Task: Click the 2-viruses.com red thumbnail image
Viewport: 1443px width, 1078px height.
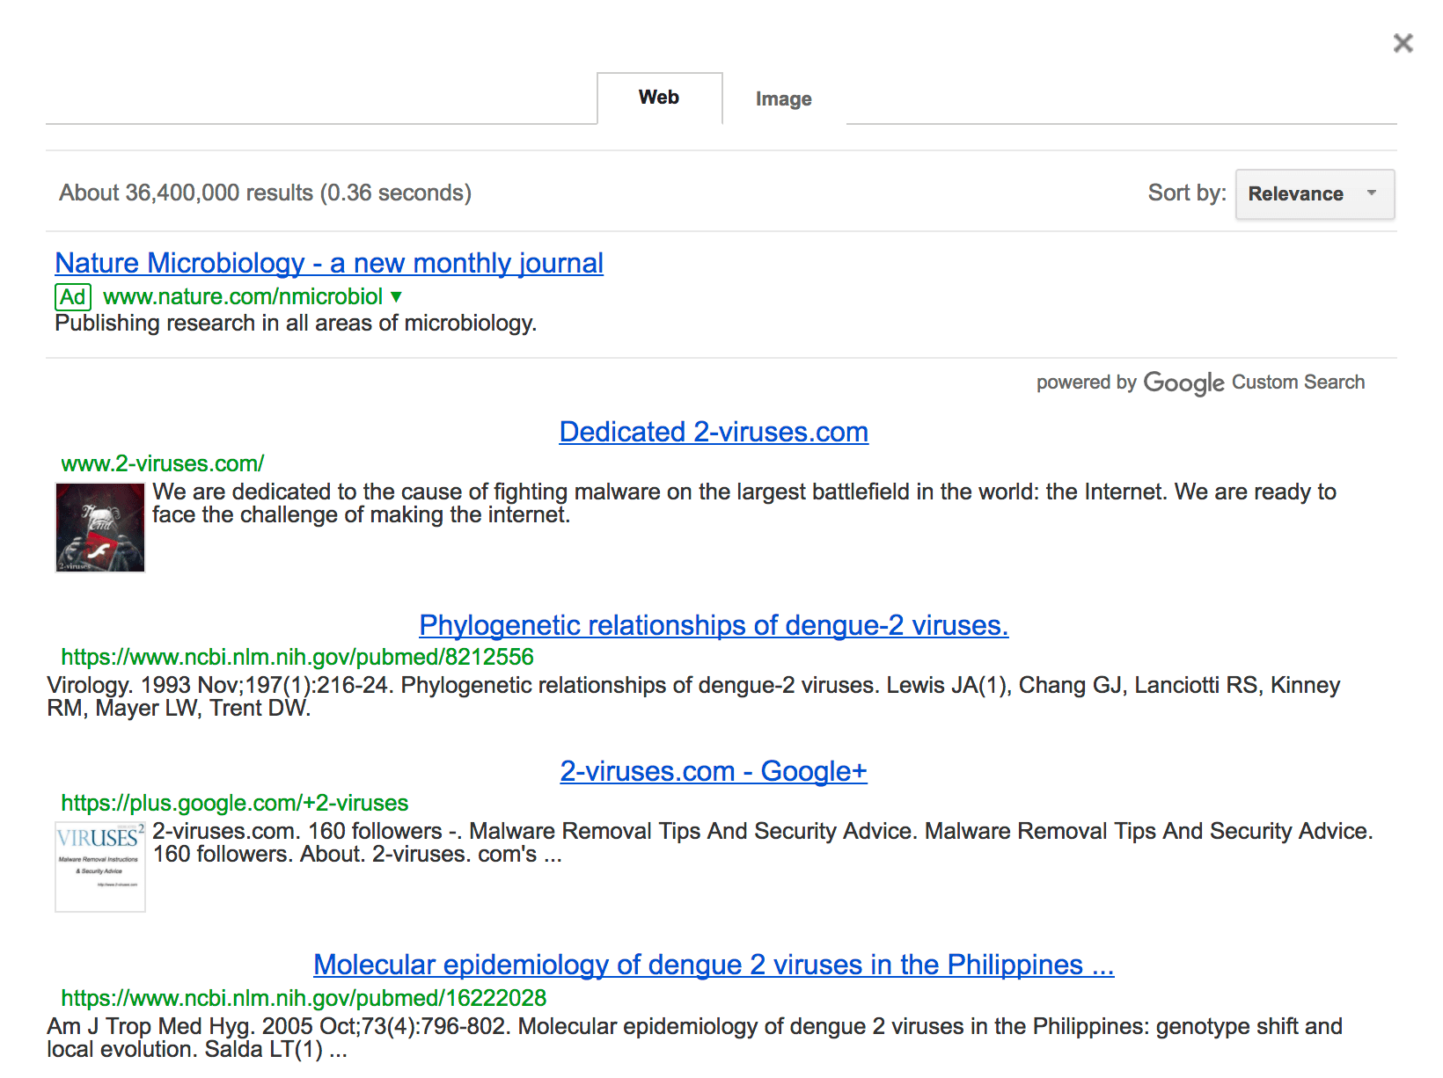Action: point(99,528)
